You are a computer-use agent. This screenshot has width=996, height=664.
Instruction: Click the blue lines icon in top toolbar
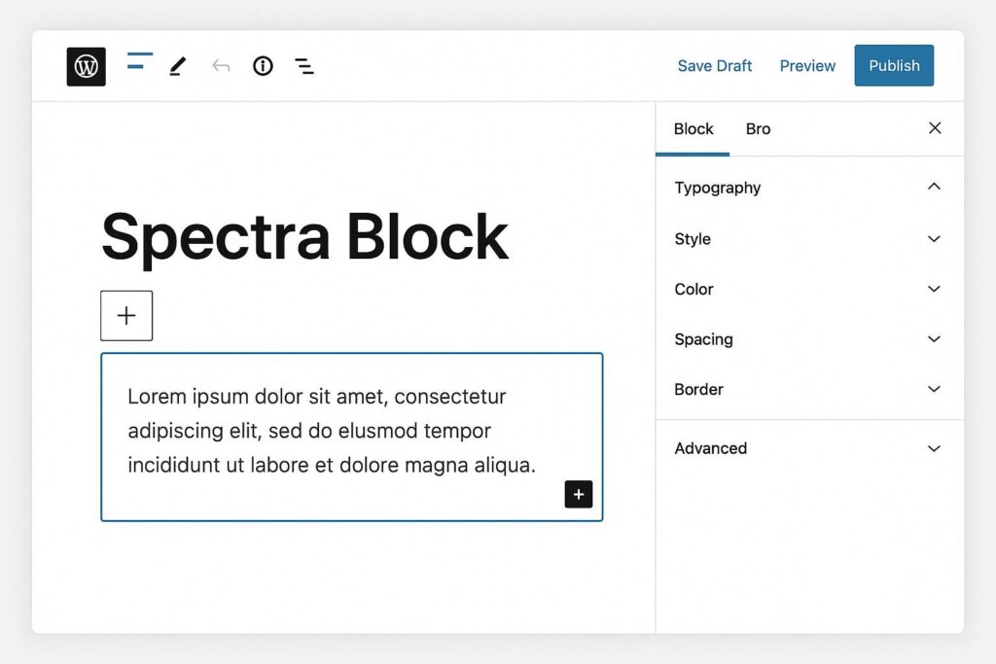140,61
